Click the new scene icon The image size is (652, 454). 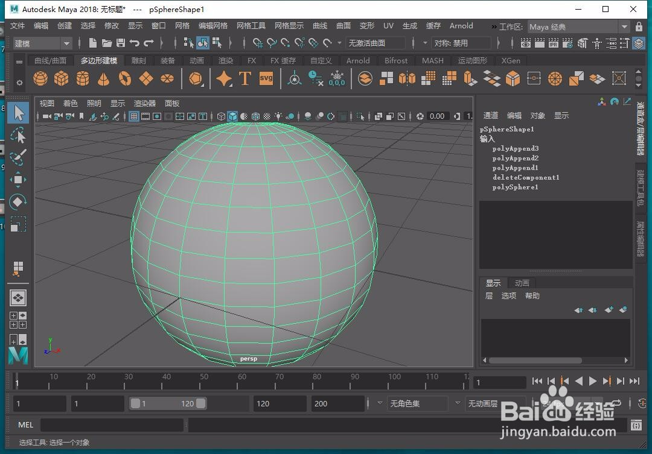tap(93, 43)
